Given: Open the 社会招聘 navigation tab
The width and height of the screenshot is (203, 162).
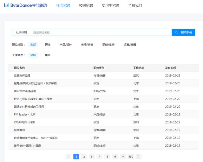Looking at the screenshot, I should [x=63, y=6].
